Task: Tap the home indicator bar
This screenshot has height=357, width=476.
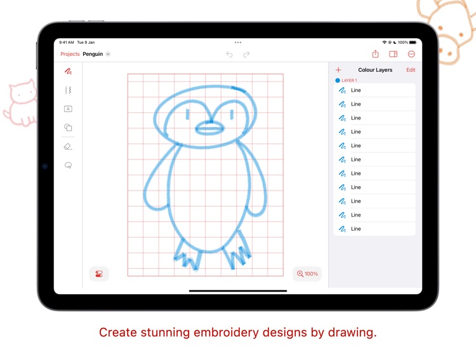Action: click(238, 291)
